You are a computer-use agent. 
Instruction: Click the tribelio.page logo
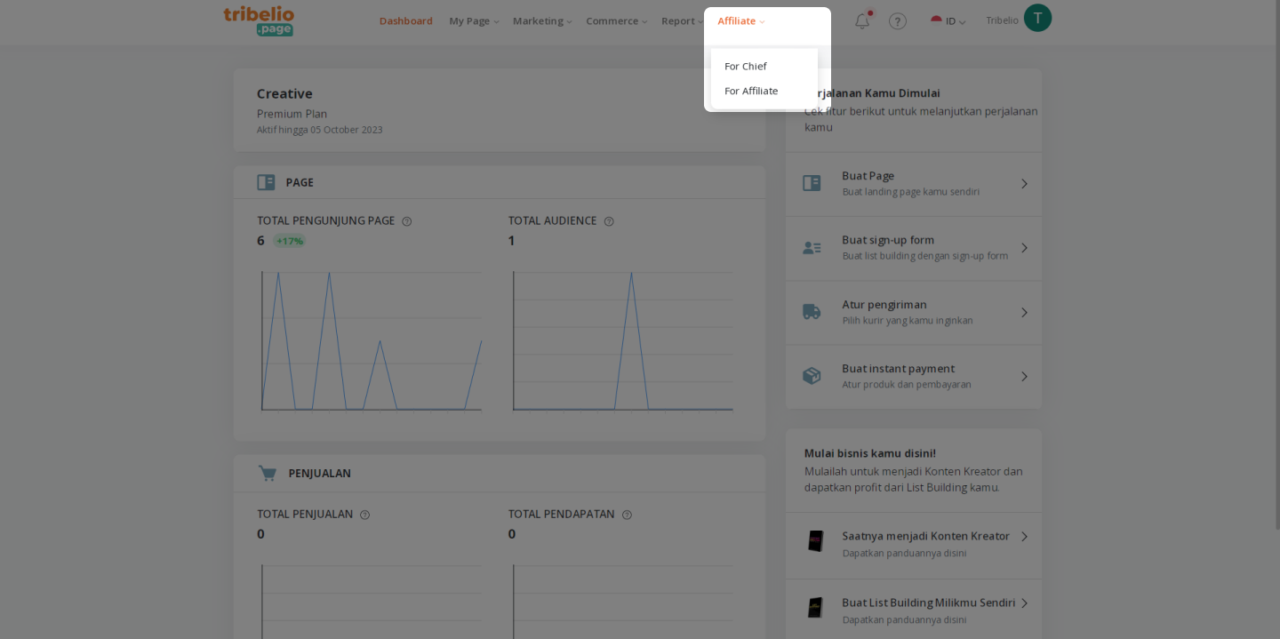click(x=259, y=20)
